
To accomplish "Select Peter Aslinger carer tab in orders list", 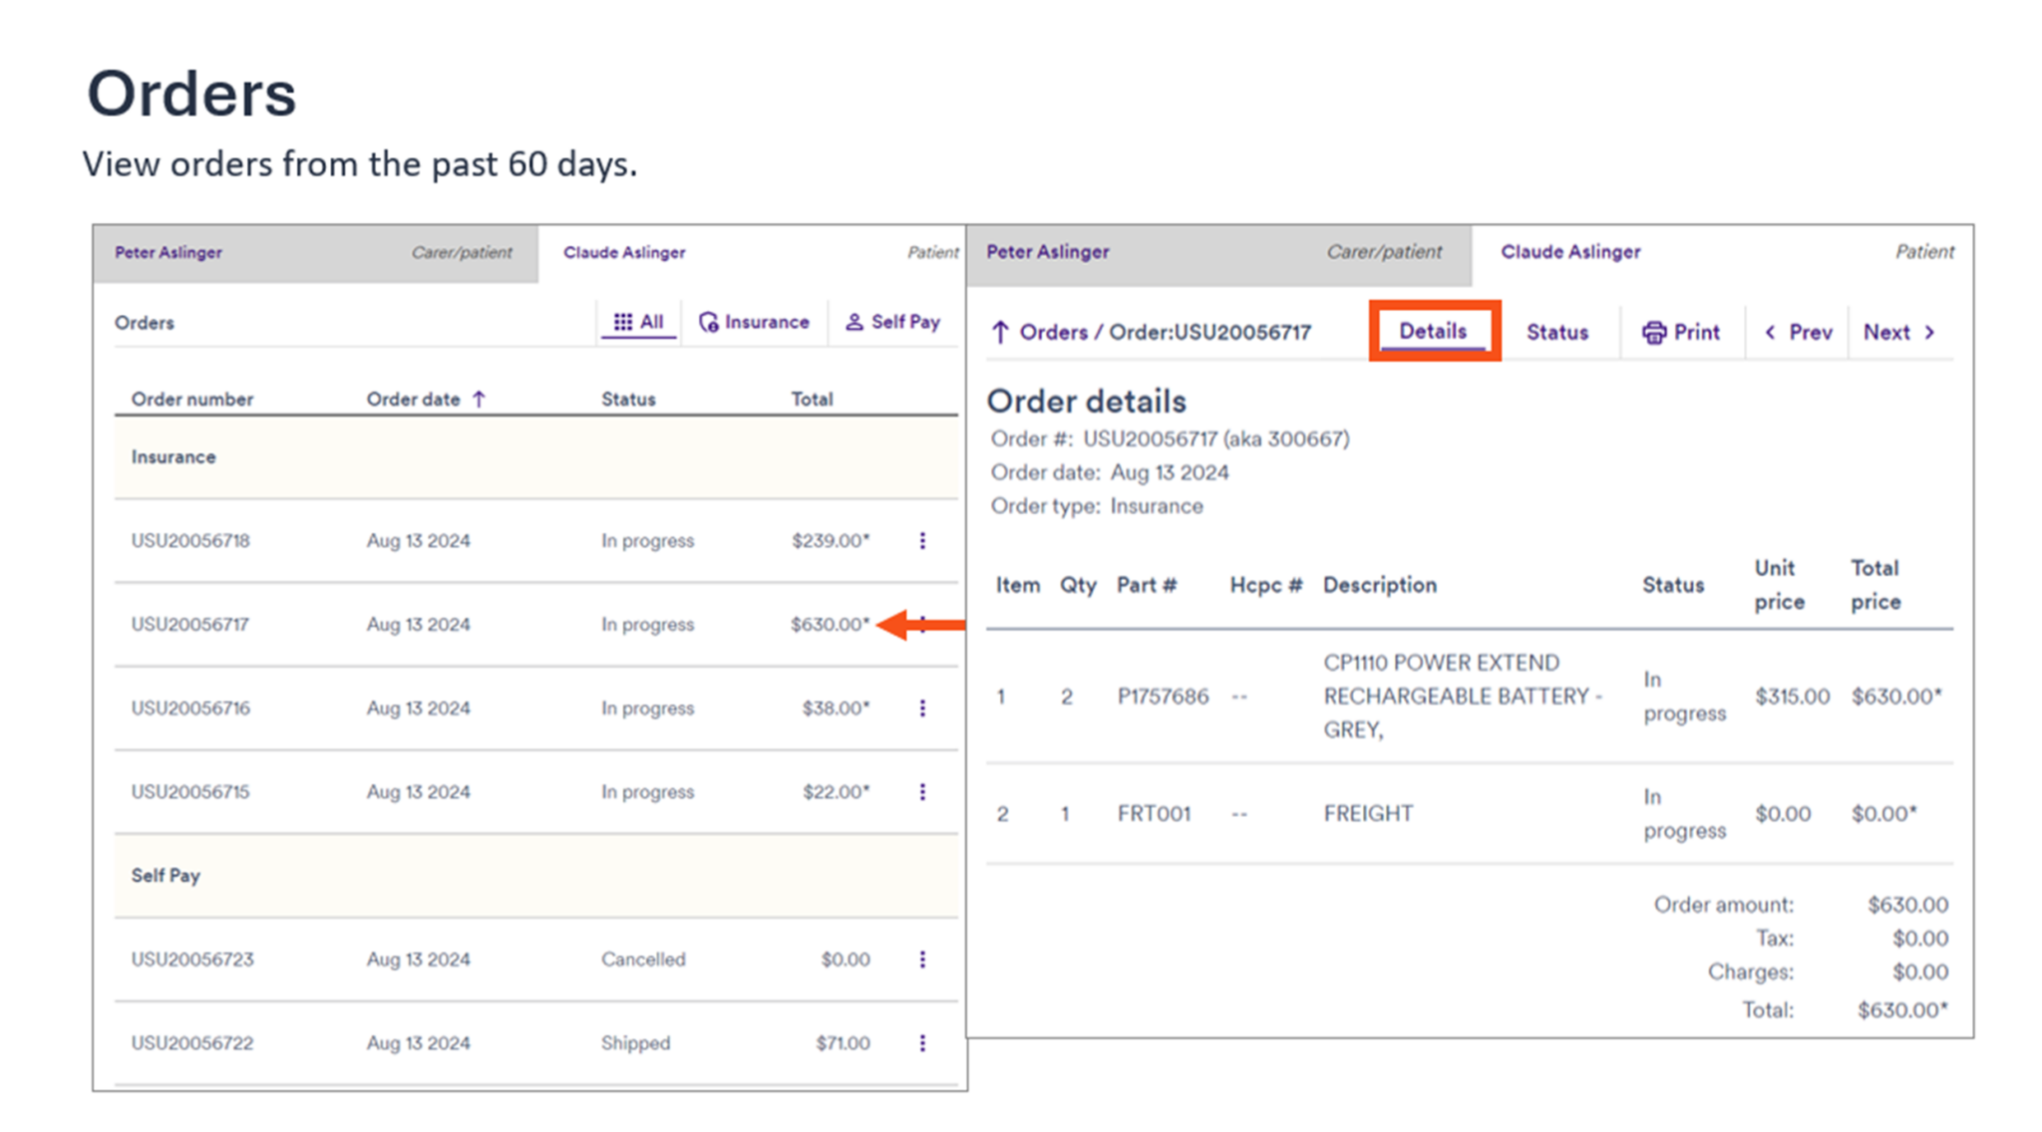I will click(169, 253).
